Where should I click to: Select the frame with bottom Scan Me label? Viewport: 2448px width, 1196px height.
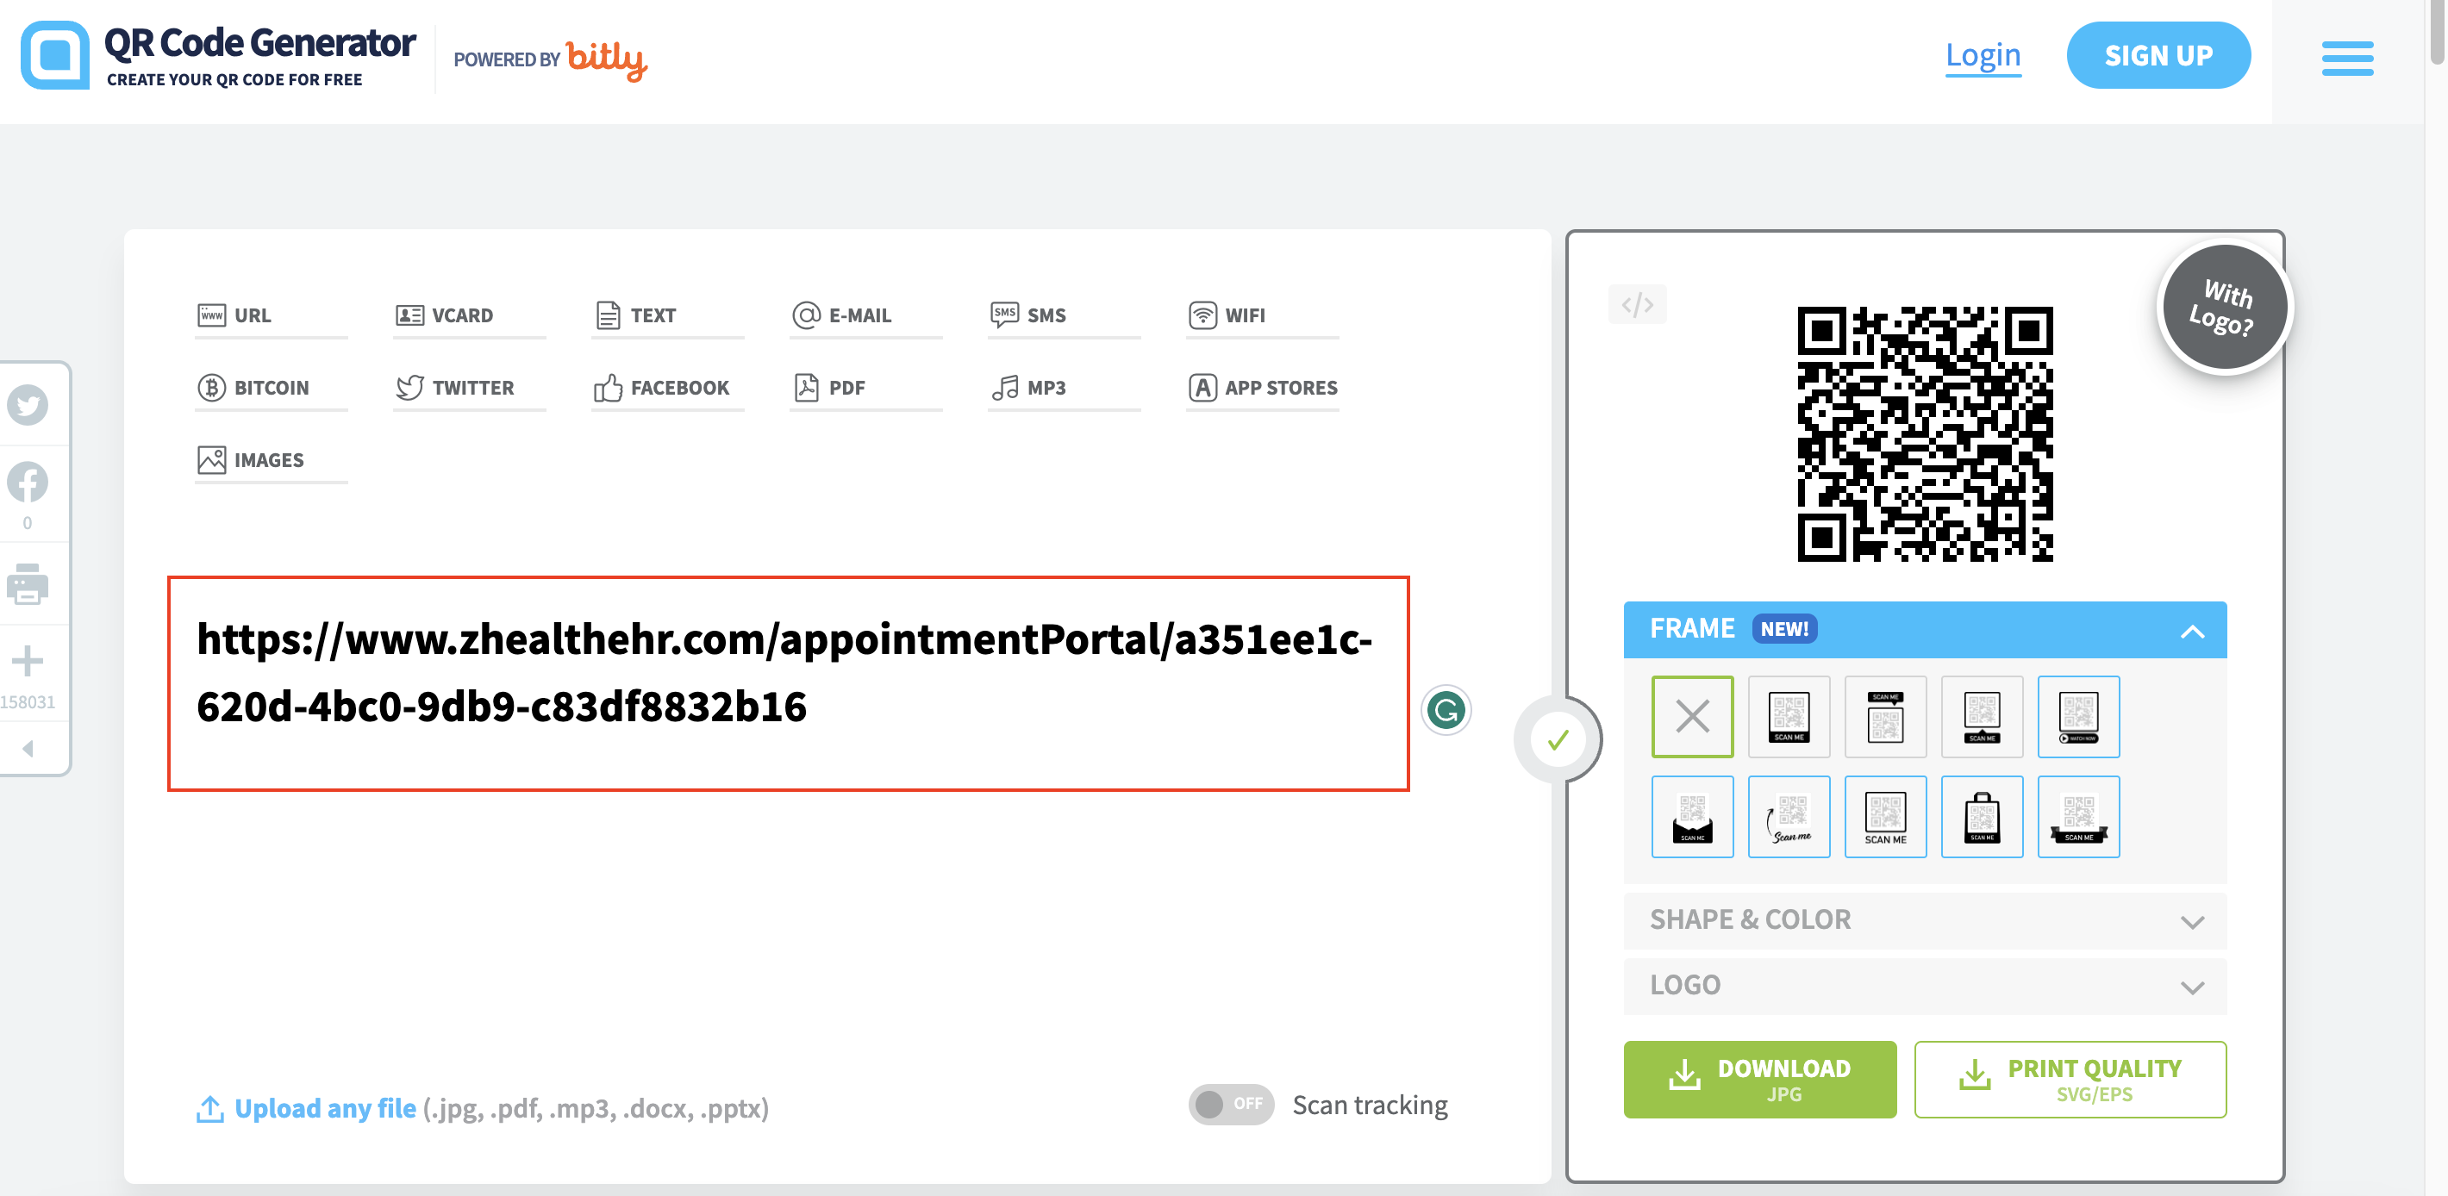(1789, 716)
